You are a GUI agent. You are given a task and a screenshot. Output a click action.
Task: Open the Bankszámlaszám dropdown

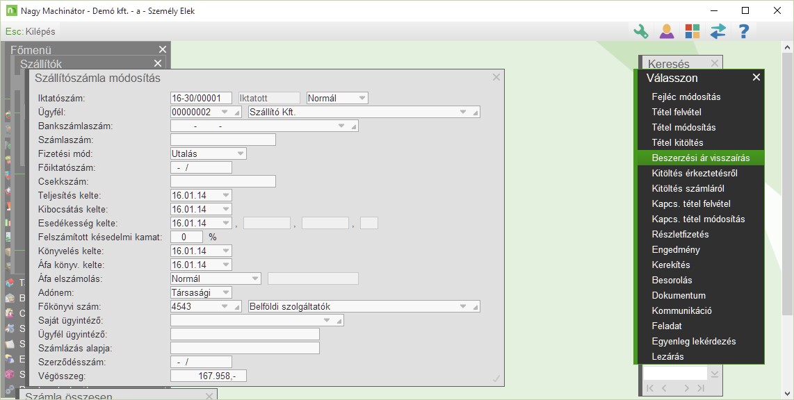[341, 126]
